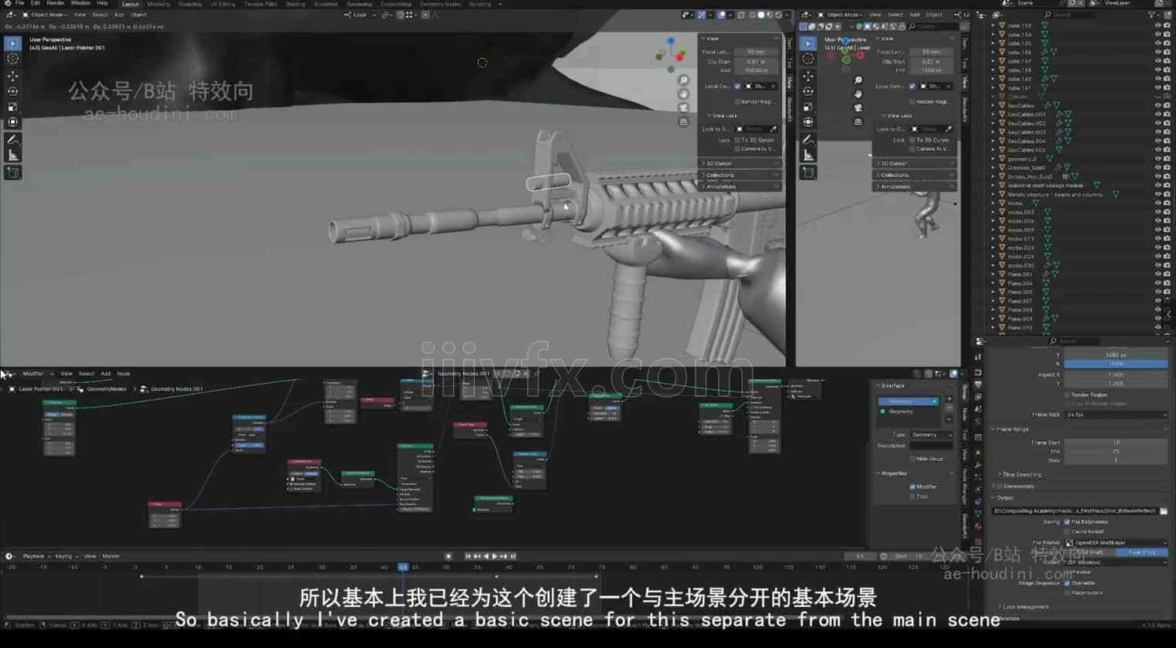This screenshot has width=1176, height=648.
Task: Select the 3D Cursor tool in main viewport
Action: coord(12,59)
